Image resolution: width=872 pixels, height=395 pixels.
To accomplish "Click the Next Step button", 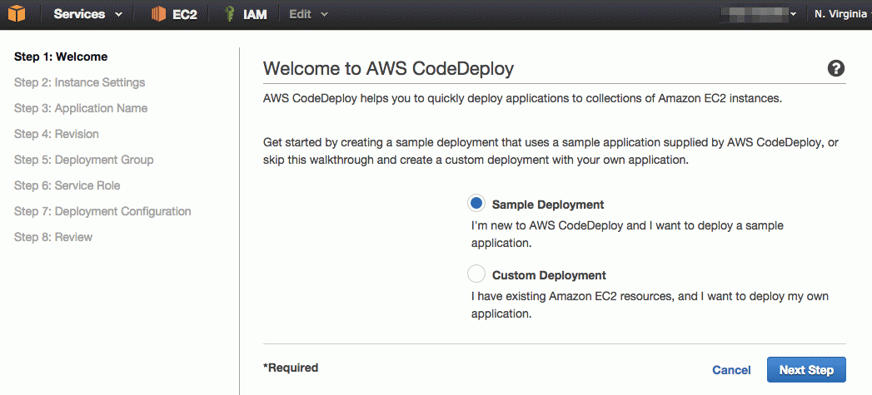I will (x=806, y=370).
